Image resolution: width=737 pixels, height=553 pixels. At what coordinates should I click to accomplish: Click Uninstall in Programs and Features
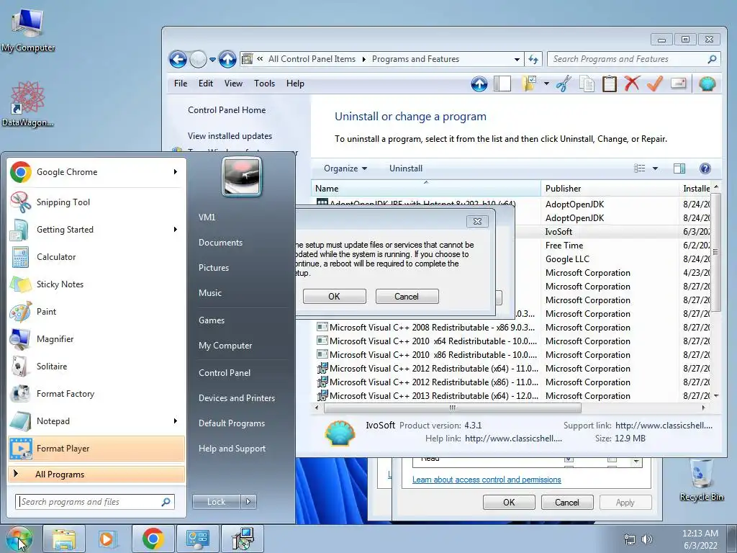[x=406, y=168]
